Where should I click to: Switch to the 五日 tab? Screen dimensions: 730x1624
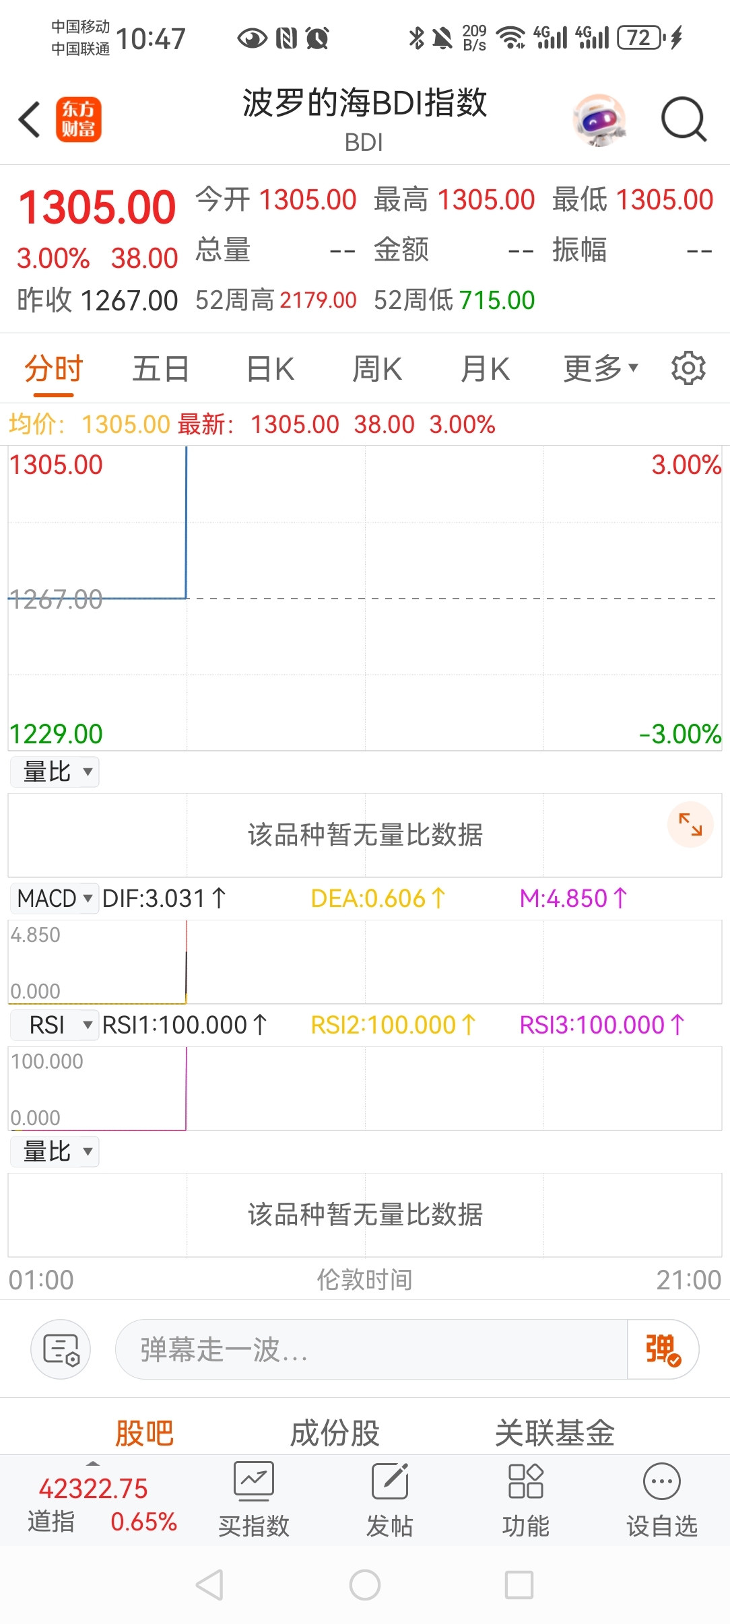pyautogui.click(x=160, y=368)
